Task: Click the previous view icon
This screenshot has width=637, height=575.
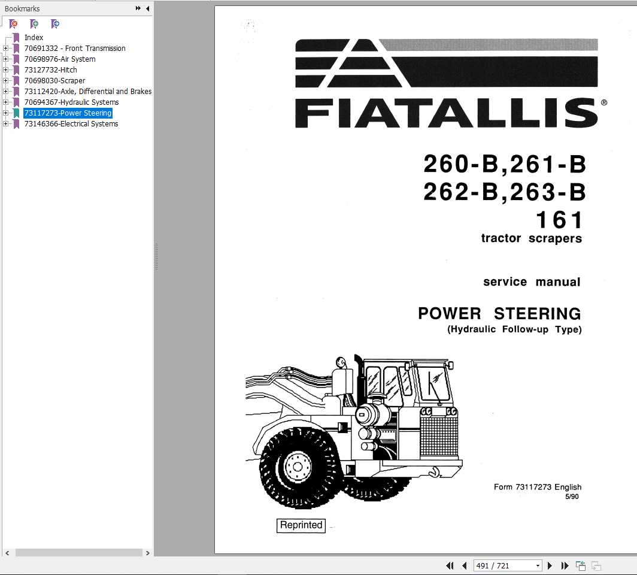Action: tap(581, 565)
